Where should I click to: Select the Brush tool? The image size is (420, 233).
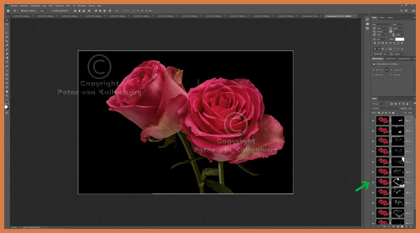coord(7,49)
